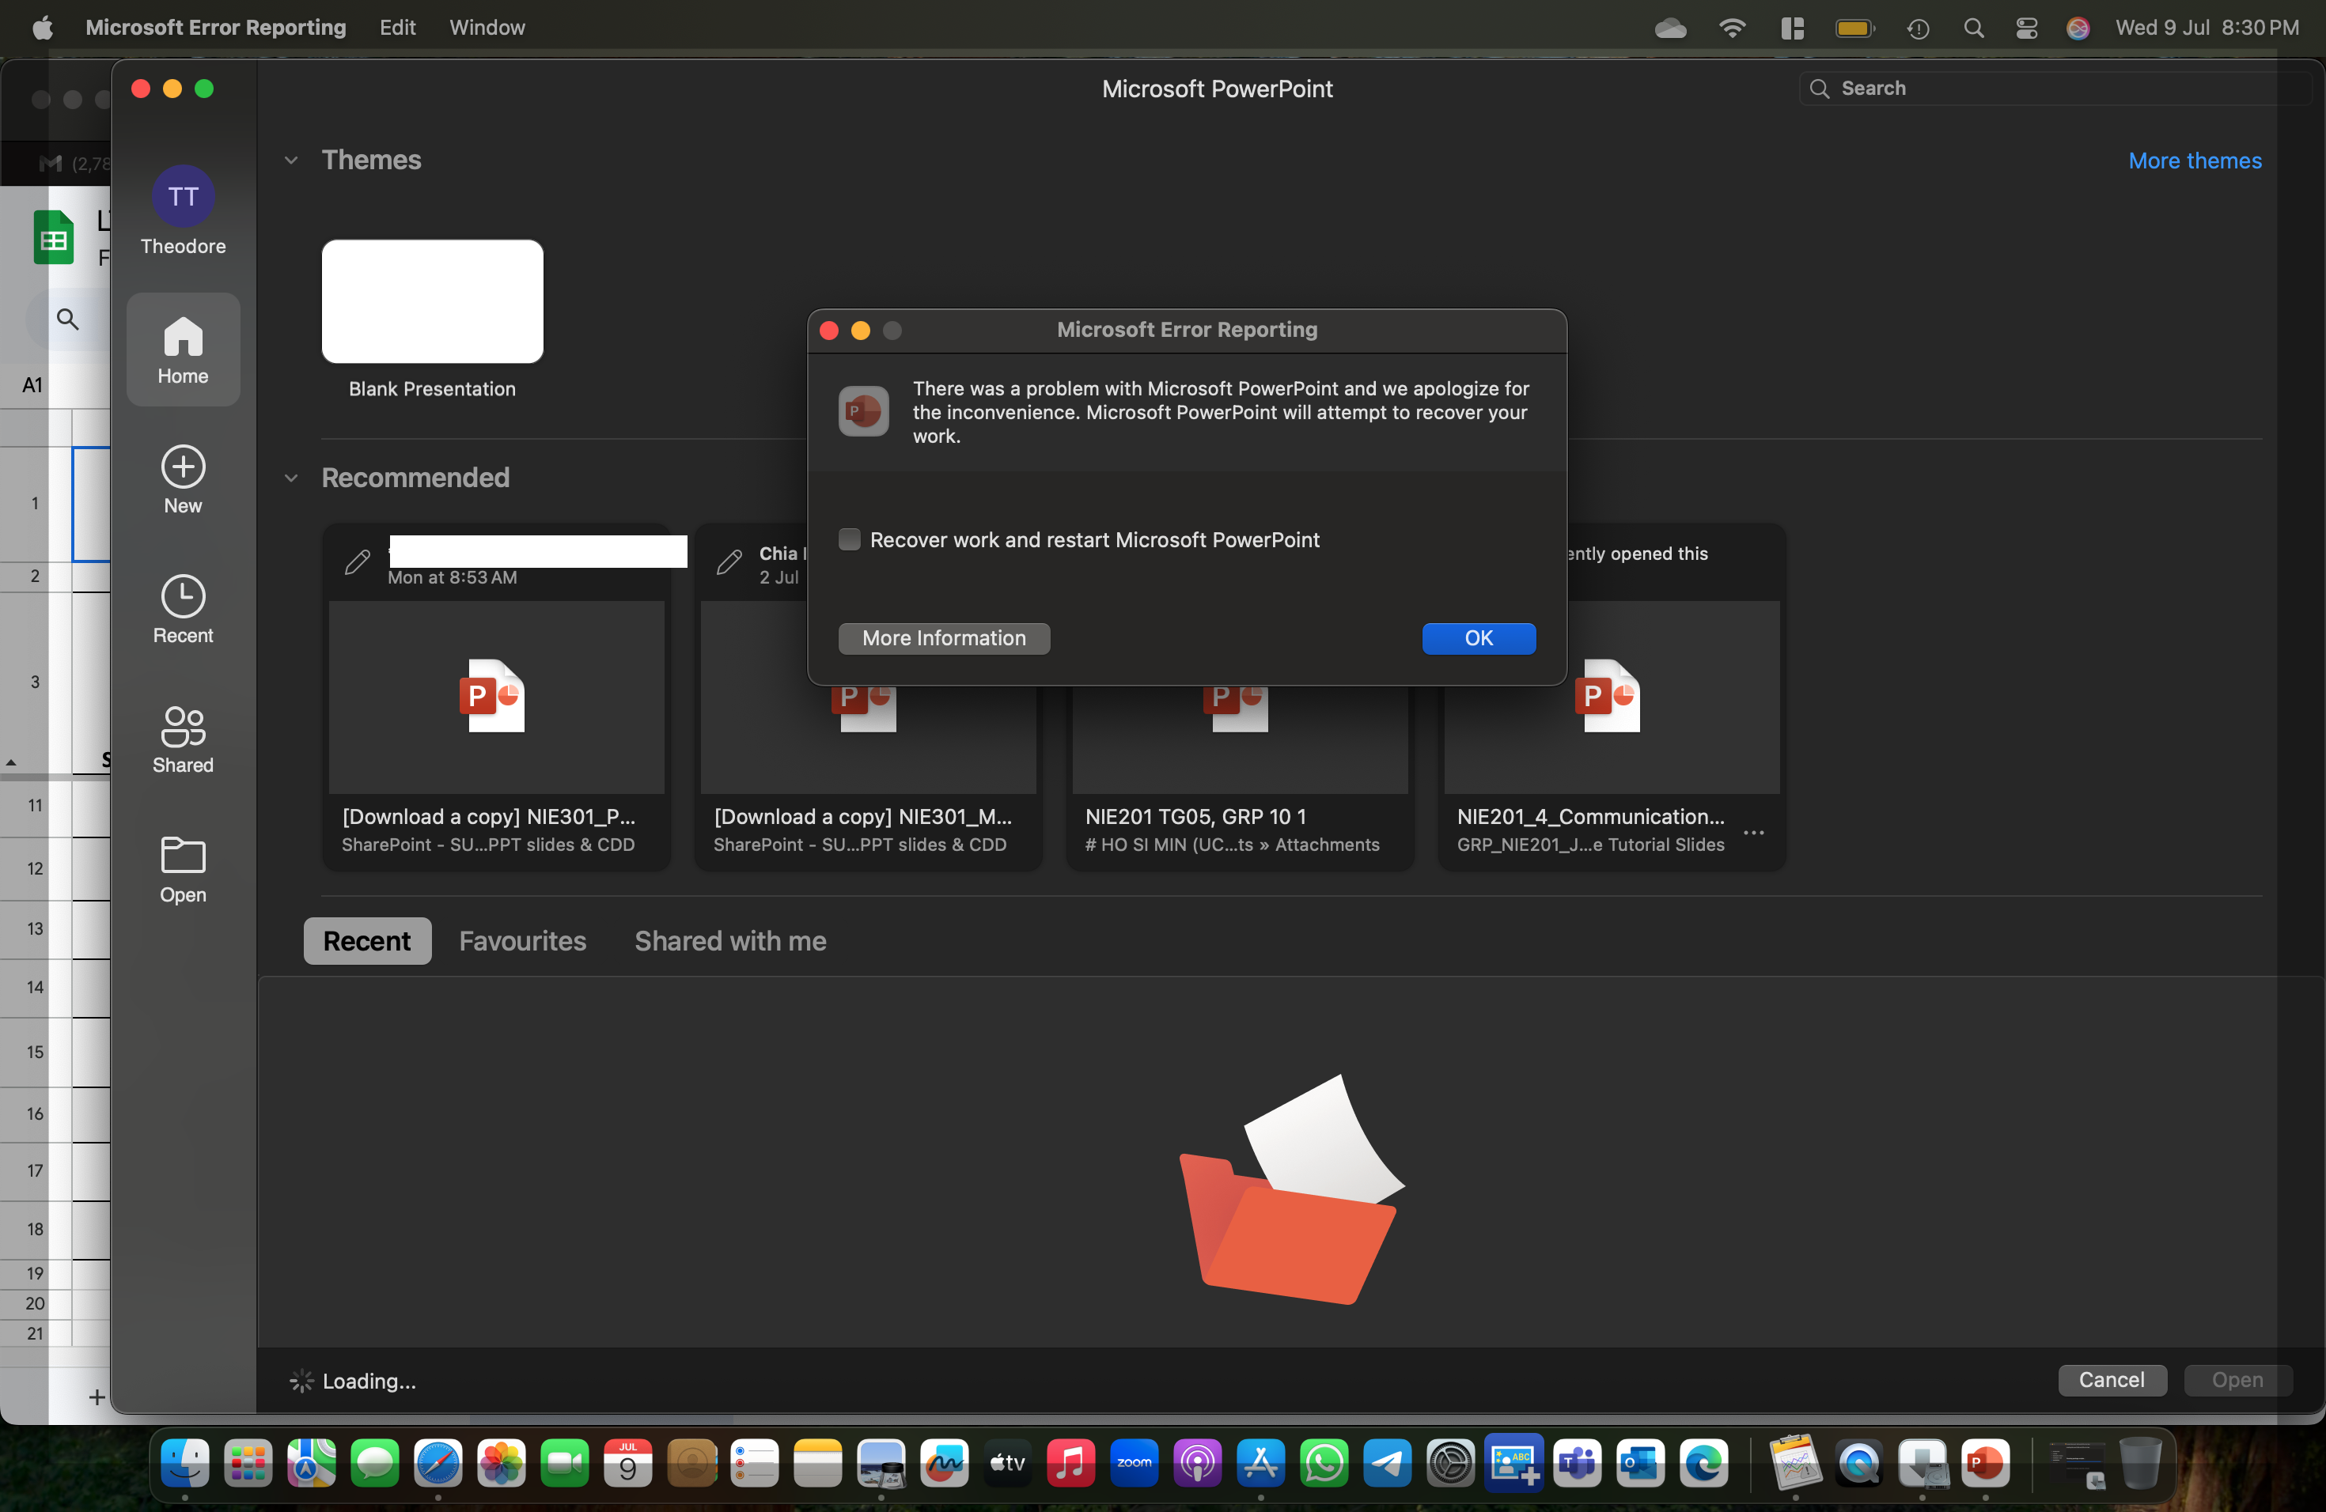Image resolution: width=2326 pixels, height=1512 pixels.
Task: Launch Zoom from the Dock
Action: tap(1134, 1462)
